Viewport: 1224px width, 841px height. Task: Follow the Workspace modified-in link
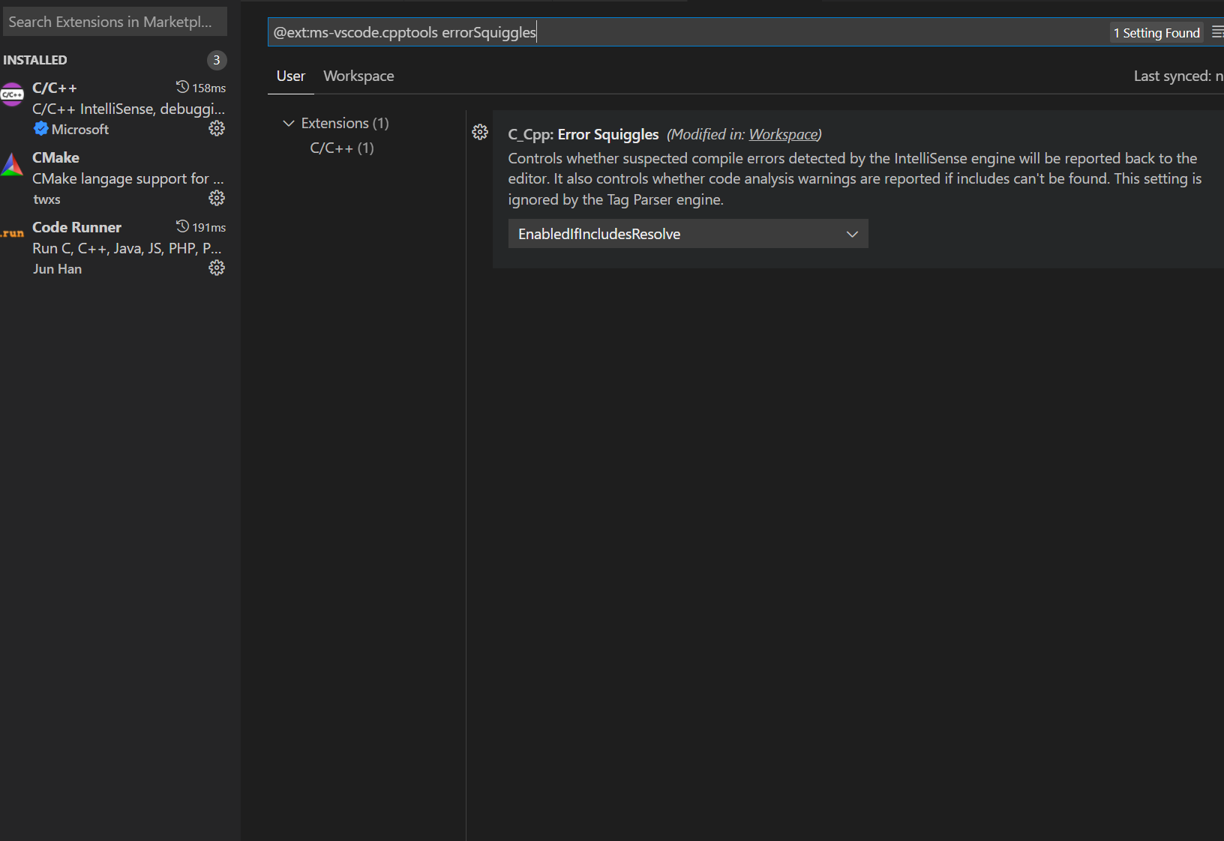[x=783, y=134]
